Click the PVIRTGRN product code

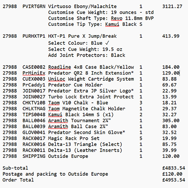point(34,7)
